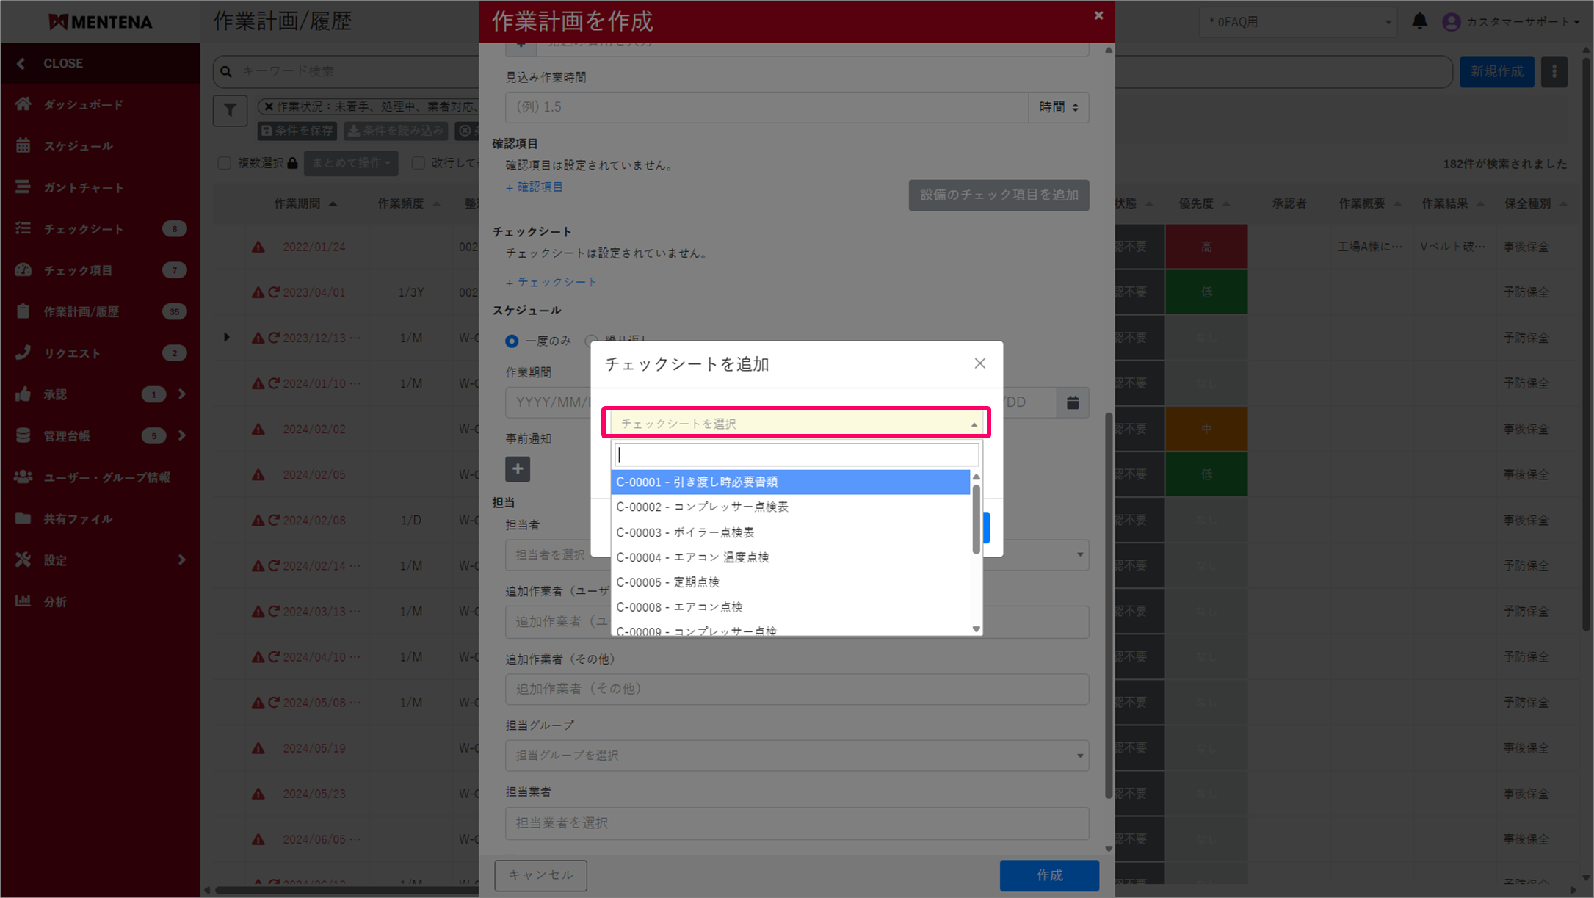The image size is (1594, 898).
Task: Click the funnel filter icon
Action: (x=230, y=111)
